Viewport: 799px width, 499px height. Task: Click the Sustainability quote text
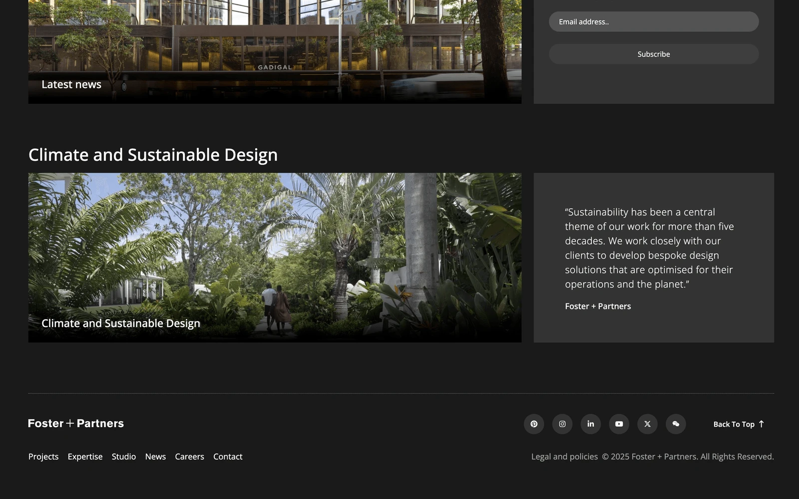(649, 248)
